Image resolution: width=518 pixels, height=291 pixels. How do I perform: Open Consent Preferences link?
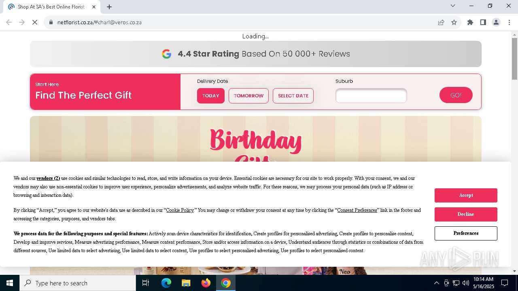click(x=357, y=210)
